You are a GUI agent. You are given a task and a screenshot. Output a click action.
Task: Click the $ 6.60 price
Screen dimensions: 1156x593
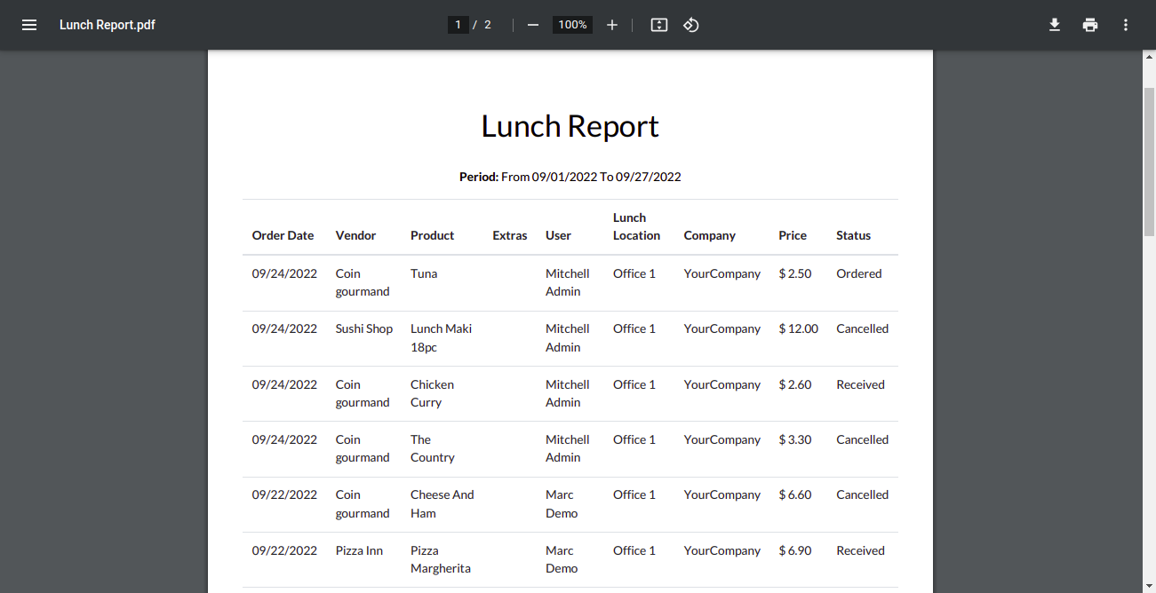coord(795,494)
